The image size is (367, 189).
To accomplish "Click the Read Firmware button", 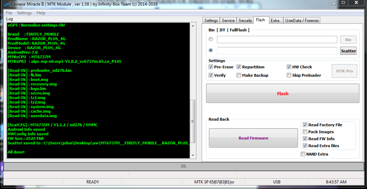I will [253, 138].
